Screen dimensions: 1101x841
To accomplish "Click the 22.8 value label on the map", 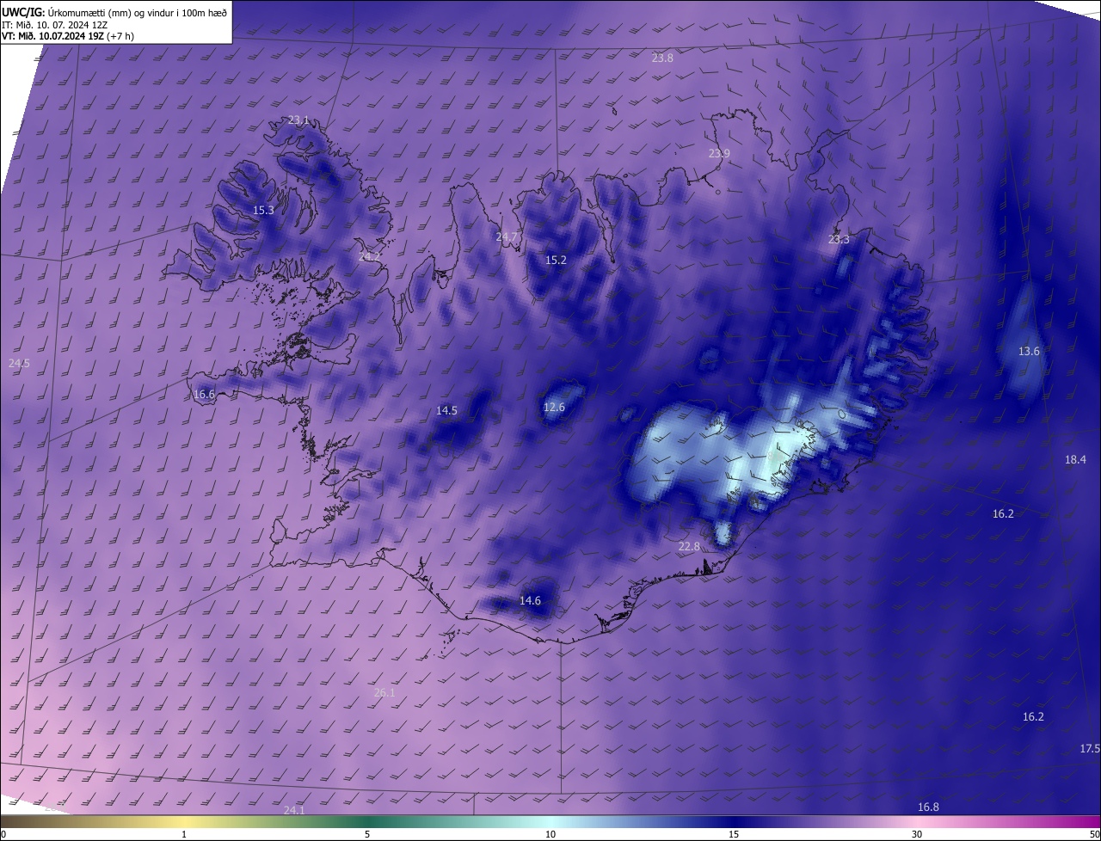I will pos(689,547).
